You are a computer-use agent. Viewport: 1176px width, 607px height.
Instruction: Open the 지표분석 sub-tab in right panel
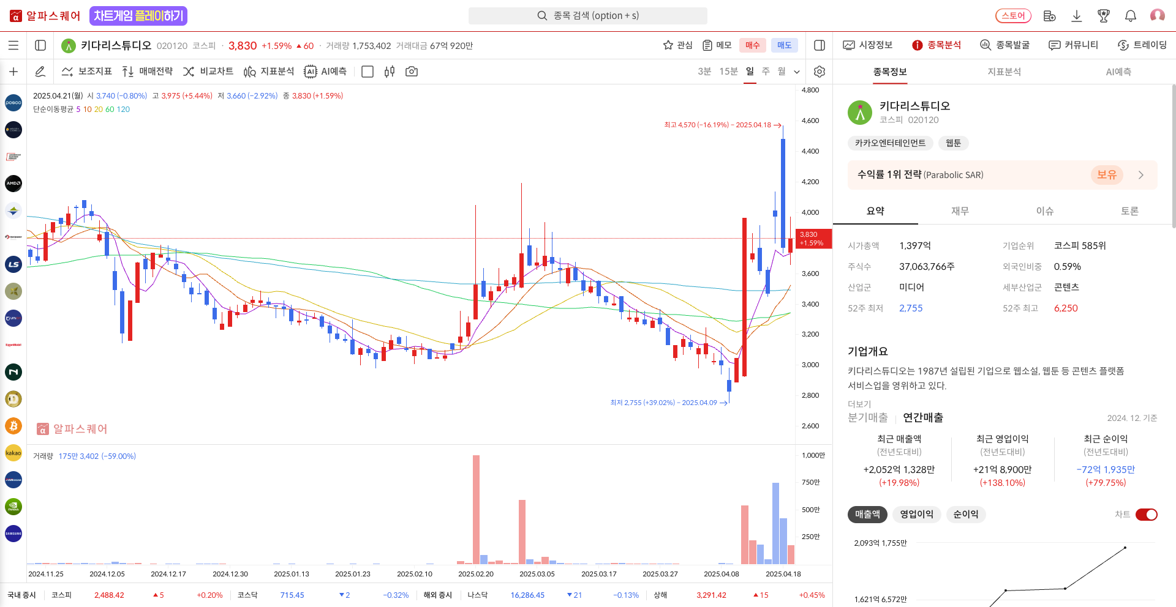click(x=1005, y=72)
